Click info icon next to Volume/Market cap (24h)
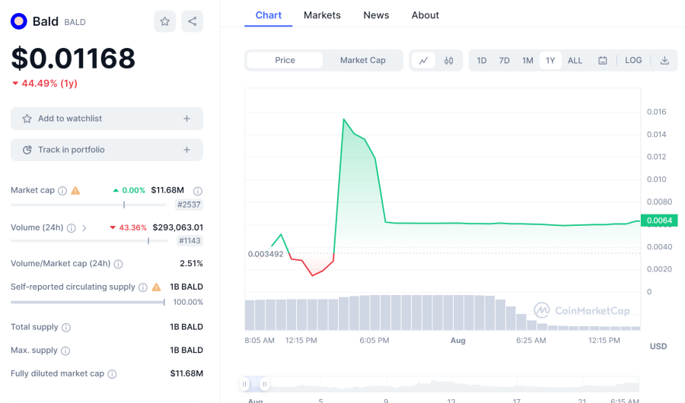The width and height of the screenshot is (685, 403). tap(118, 264)
